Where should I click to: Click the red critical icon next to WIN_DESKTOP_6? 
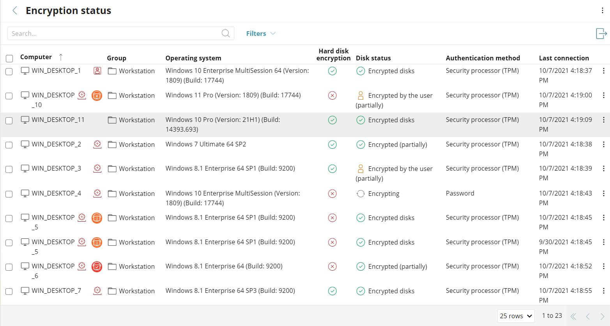tap(97, 266)
